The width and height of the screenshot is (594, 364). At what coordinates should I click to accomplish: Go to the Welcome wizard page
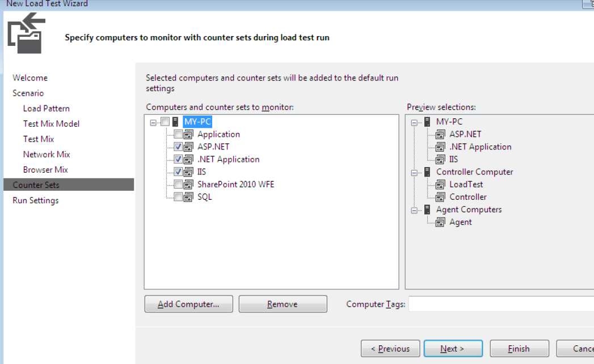pyautogui.click(x=30, y=78)
